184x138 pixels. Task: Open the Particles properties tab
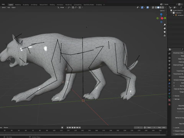pos(169,87)
